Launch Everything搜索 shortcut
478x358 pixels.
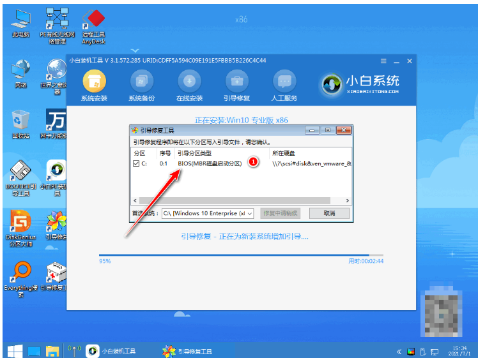[20, 279]
